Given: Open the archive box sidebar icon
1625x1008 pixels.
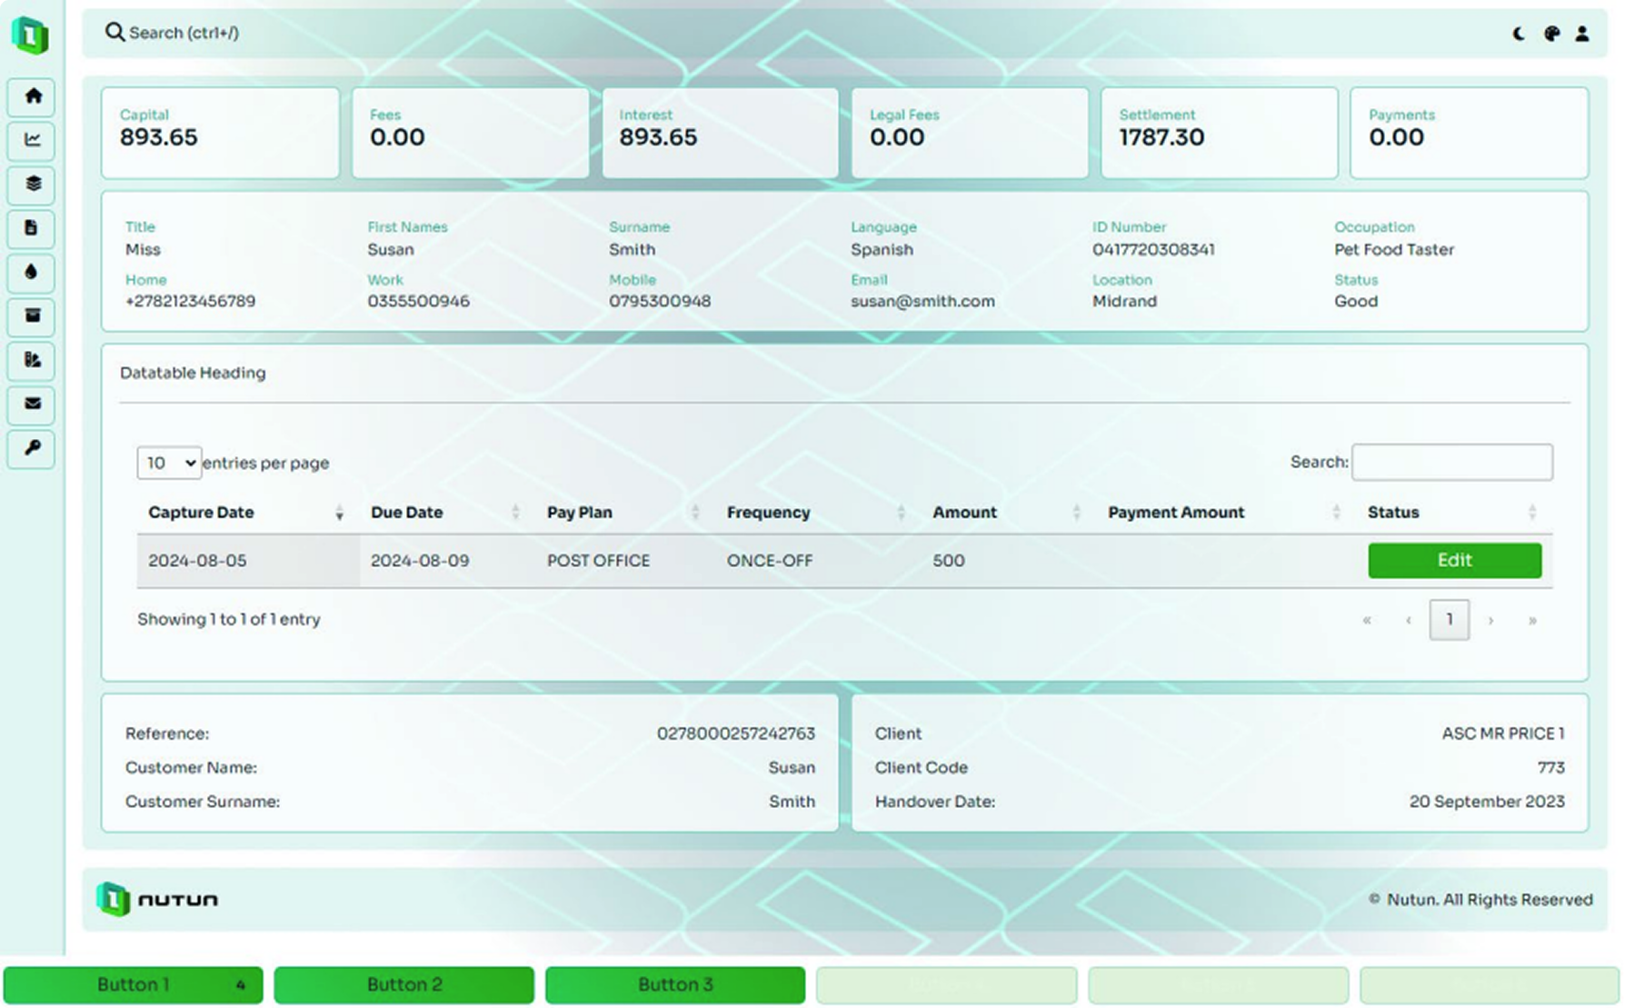Looking at the screenshot, I should 33,316.
